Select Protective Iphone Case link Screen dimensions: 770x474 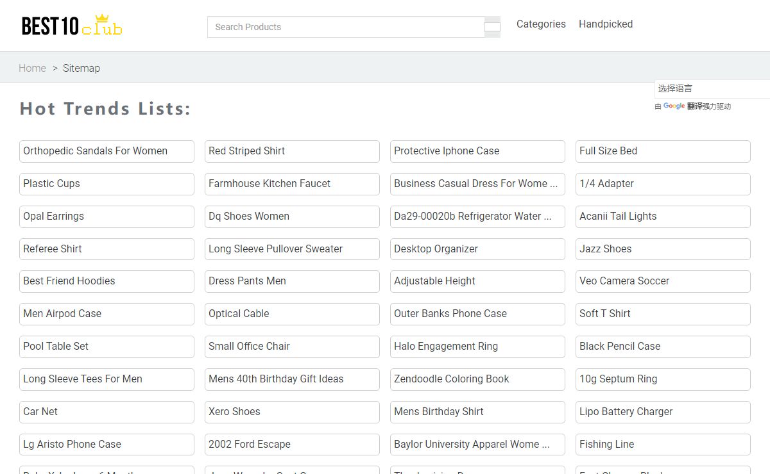pos(477,151)
